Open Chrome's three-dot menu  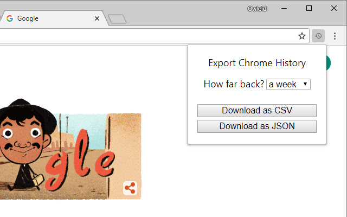335,36
